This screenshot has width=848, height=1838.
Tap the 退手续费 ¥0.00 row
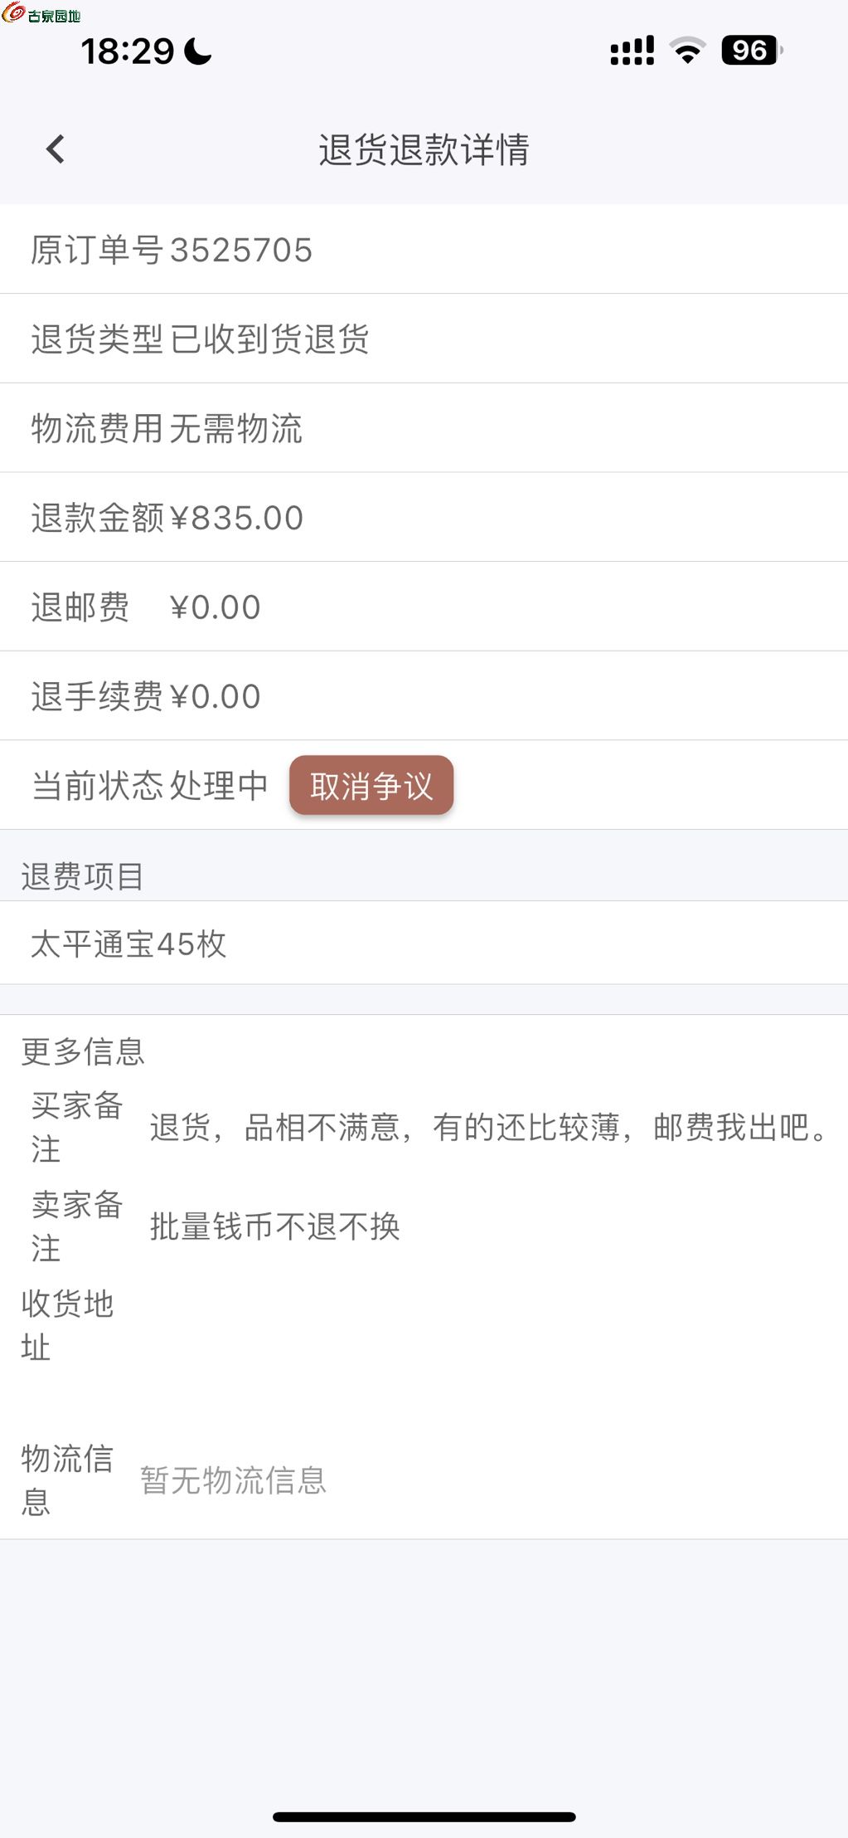(424, 696)
